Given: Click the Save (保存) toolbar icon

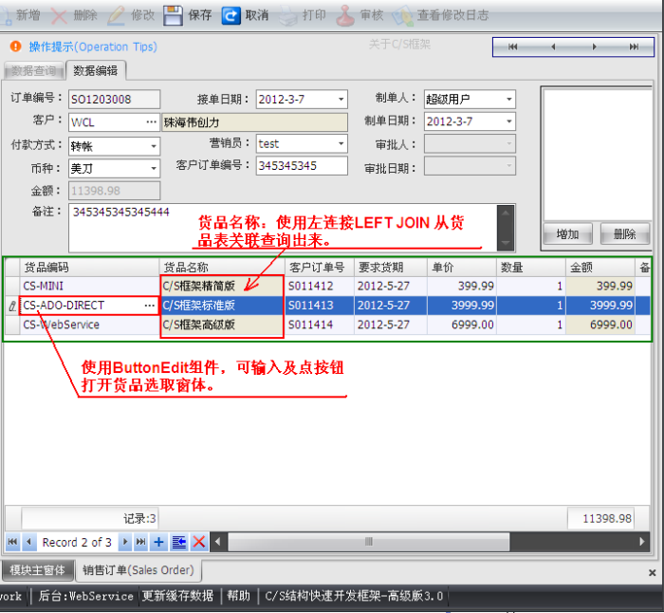Looking at the screenshot, I should (174, 15).
